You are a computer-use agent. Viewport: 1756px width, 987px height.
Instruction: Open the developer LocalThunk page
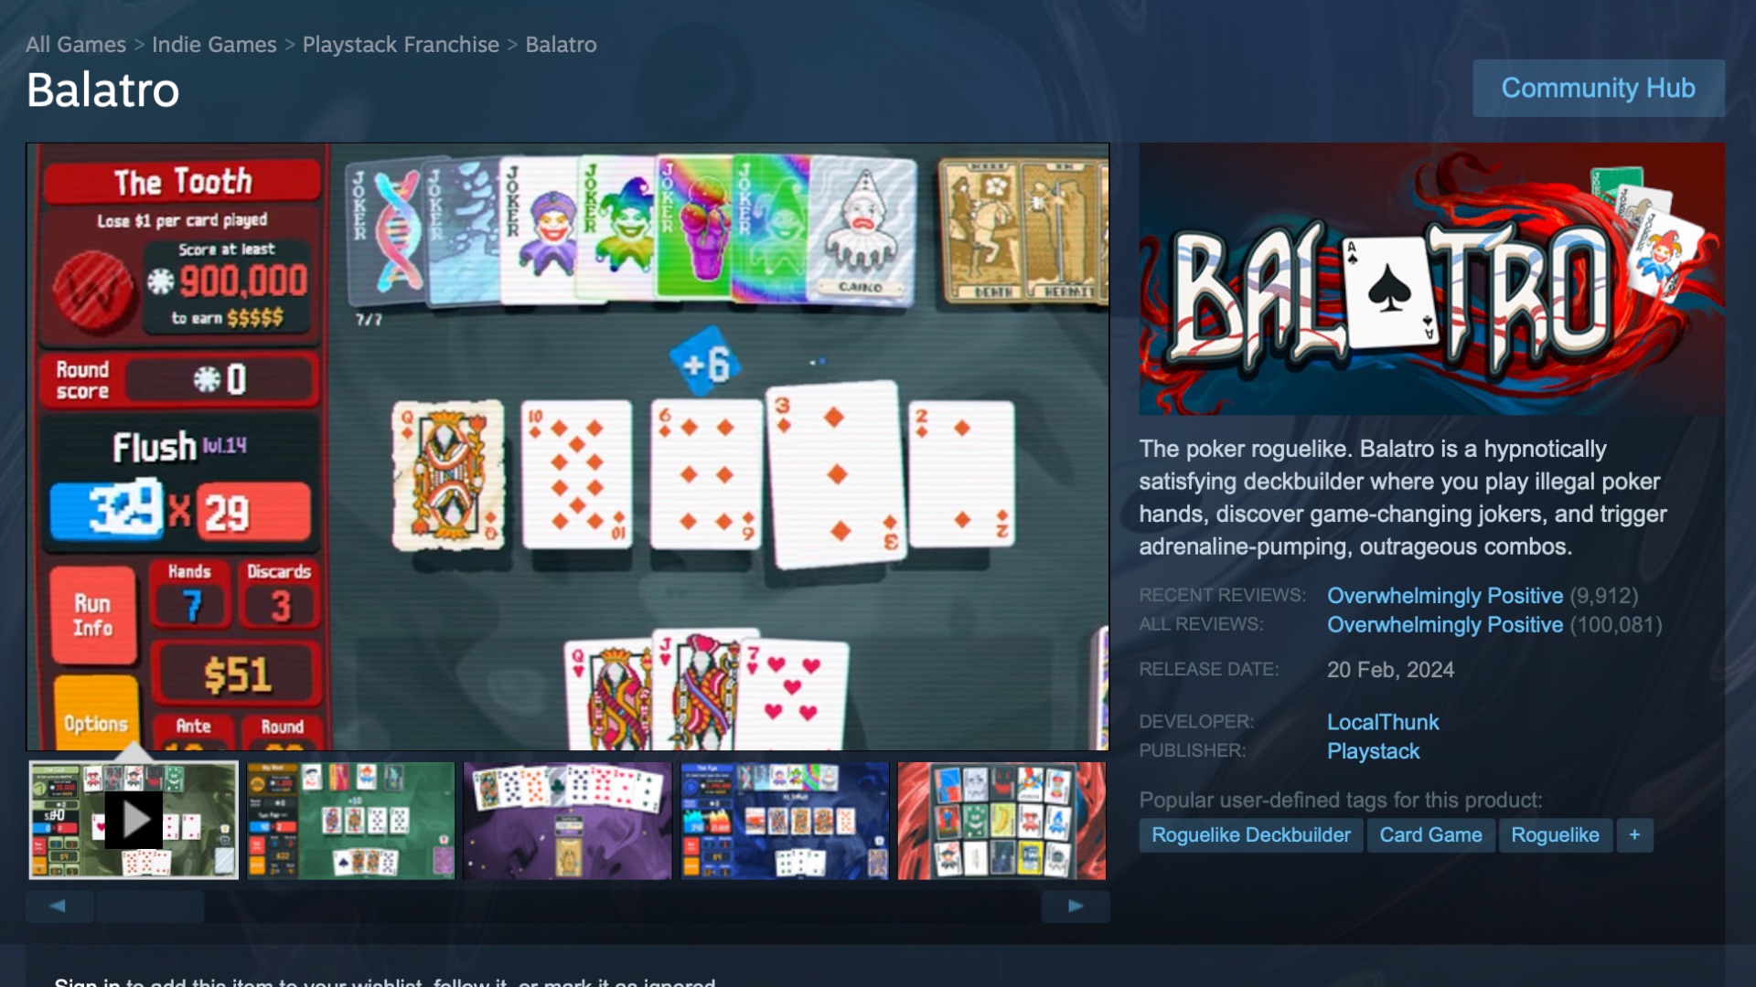click(x=1383, y=722)
